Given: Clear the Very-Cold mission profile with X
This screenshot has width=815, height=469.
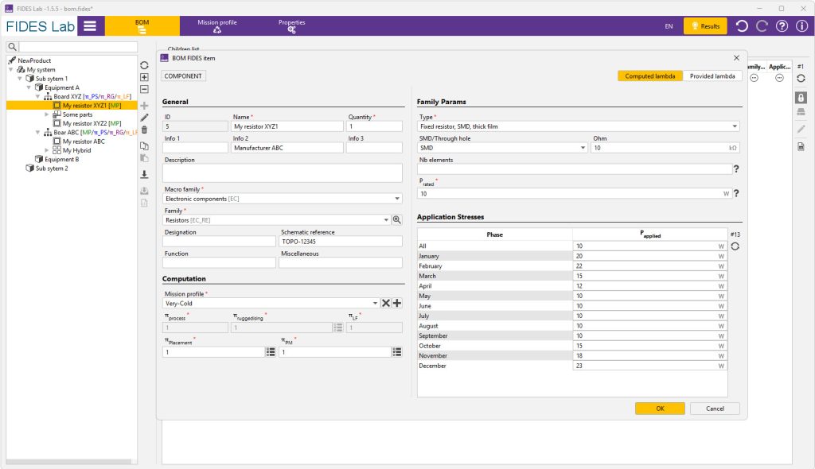Looking at the screenshot, I should tap(385, 303).
